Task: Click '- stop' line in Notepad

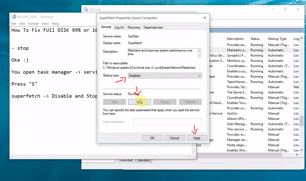Action: tap(20, 48)
